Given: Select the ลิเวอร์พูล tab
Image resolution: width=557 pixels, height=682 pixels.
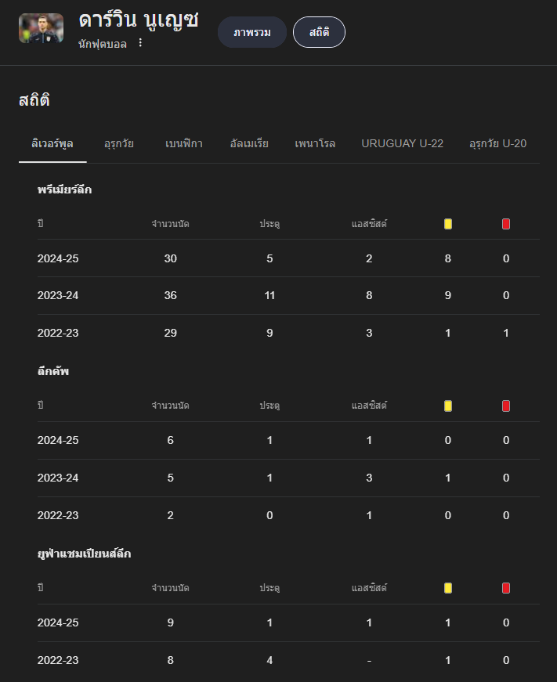Looking at the screenshot, I should coord(52,143).
